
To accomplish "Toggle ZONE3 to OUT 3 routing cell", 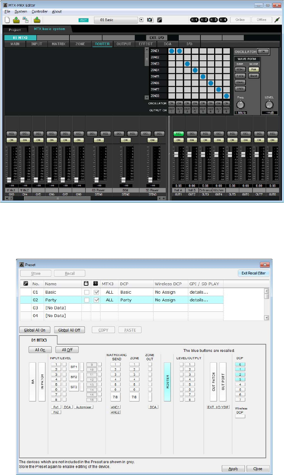I will pos(187,64).
